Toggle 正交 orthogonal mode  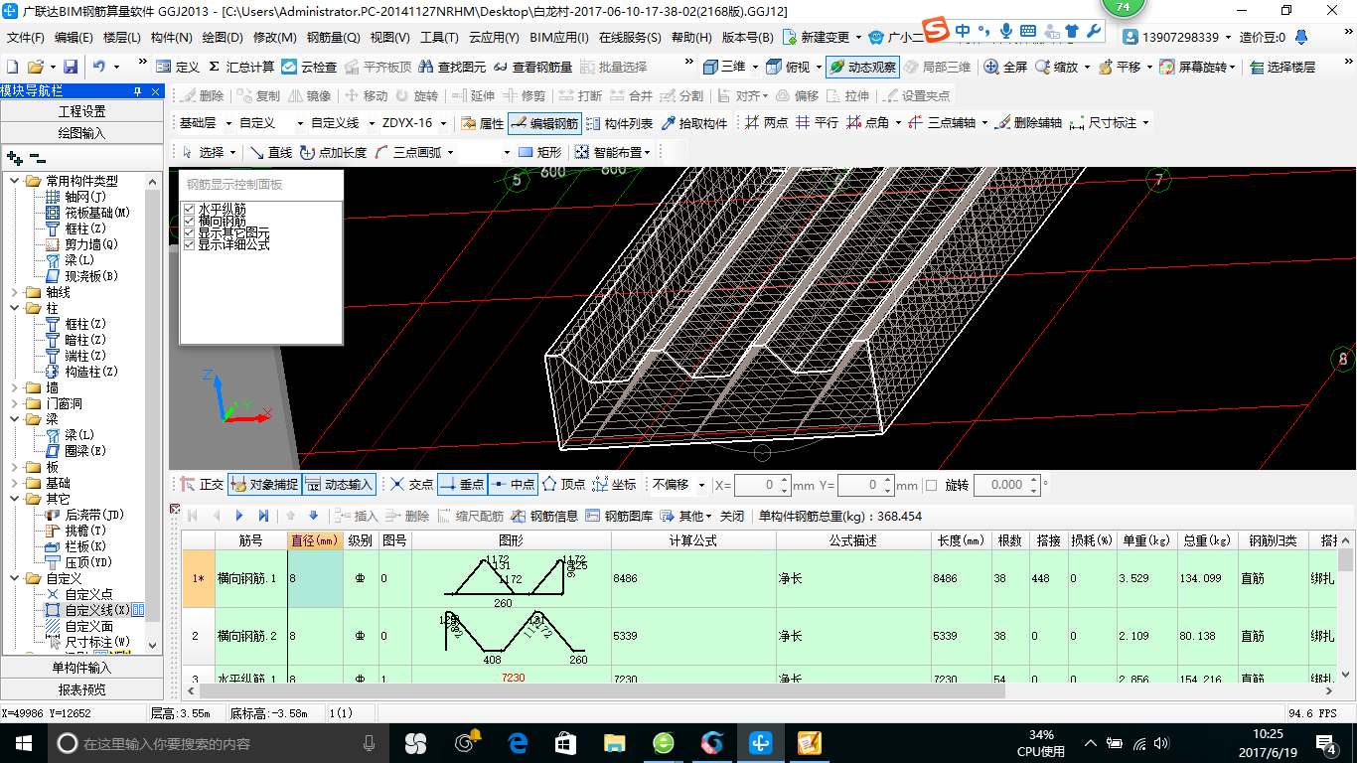click(202, 485)
